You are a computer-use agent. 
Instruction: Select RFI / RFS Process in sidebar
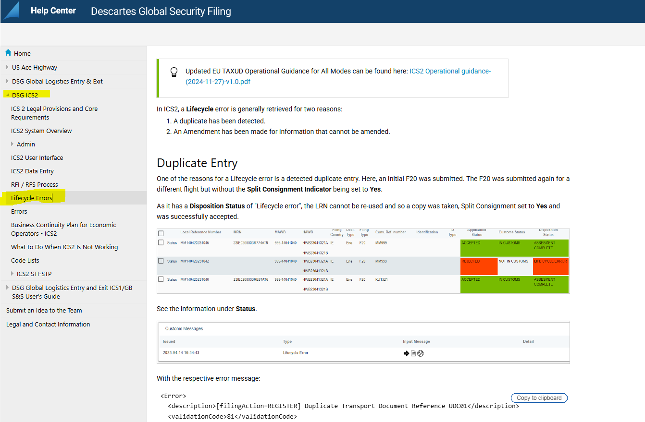click(x=35, y=184)
